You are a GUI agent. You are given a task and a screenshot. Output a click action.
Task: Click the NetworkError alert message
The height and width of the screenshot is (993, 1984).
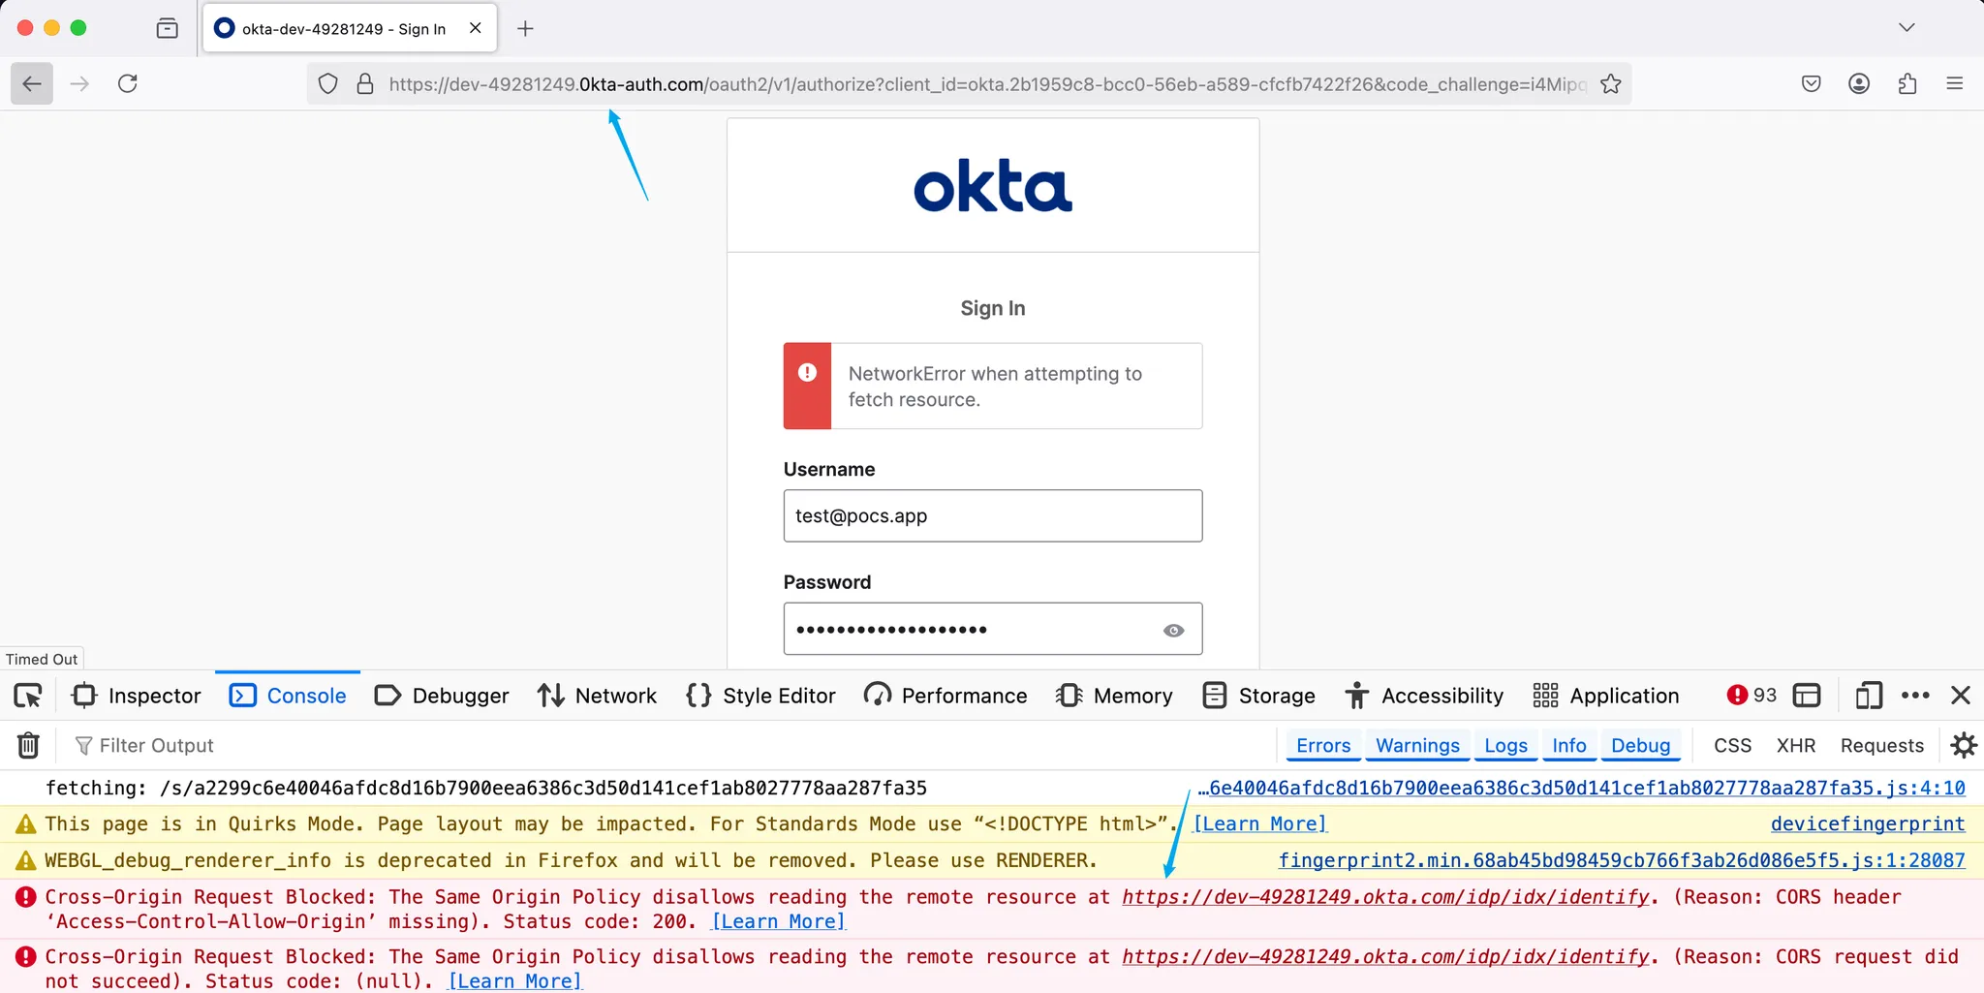tap(993, 387)
